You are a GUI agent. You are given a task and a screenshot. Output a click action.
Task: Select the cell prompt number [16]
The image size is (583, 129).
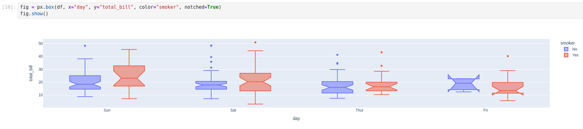[x=9, y=7]
